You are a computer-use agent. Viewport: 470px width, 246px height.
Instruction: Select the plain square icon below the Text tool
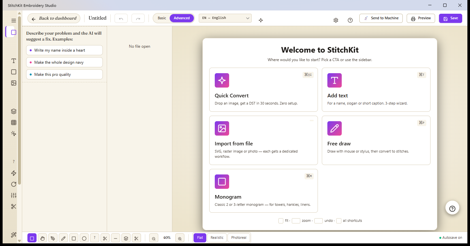[13, 72]
